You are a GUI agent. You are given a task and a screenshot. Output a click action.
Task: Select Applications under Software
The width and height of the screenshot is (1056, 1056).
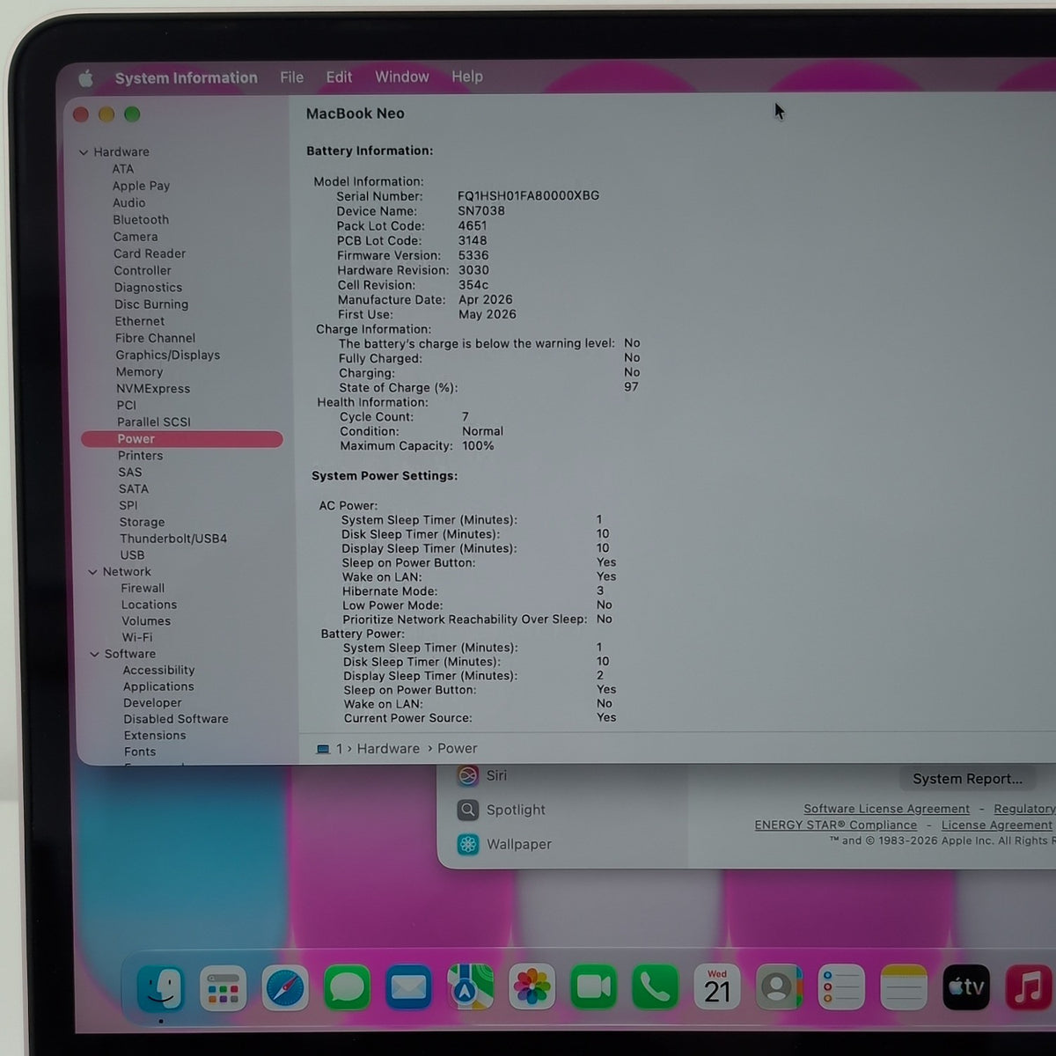[158, 686]
